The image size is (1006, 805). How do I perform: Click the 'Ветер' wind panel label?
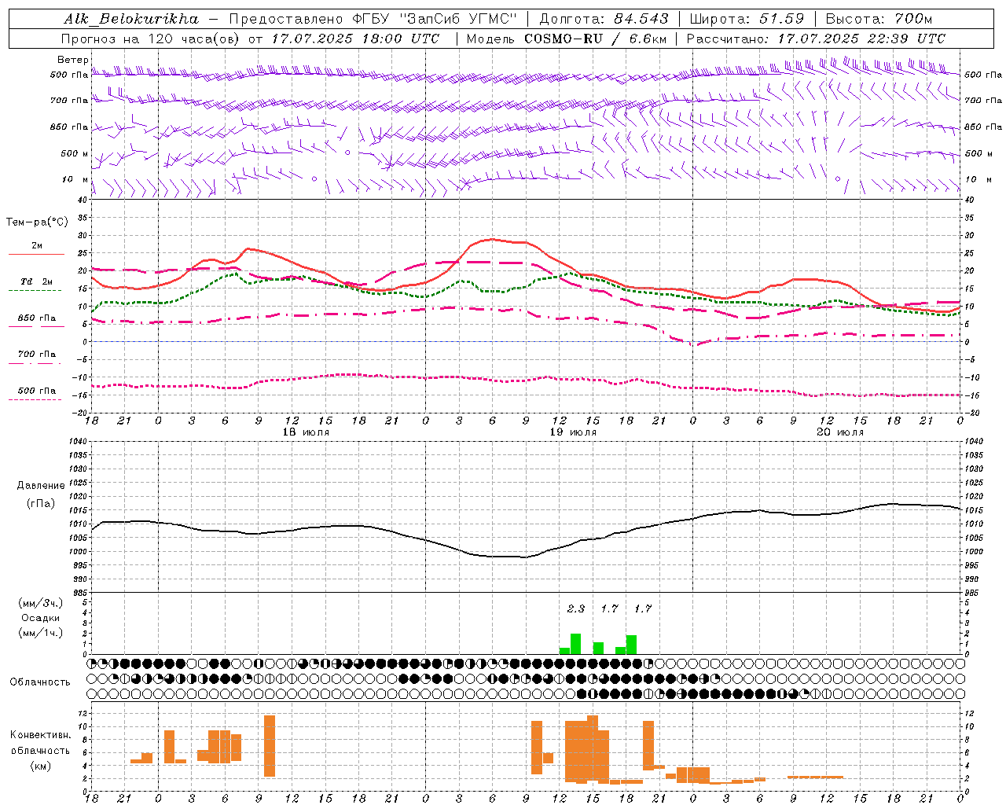(x=73, y=60)
